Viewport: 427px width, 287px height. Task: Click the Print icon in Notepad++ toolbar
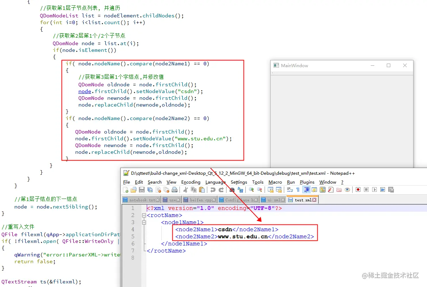[x=175, y=190]
